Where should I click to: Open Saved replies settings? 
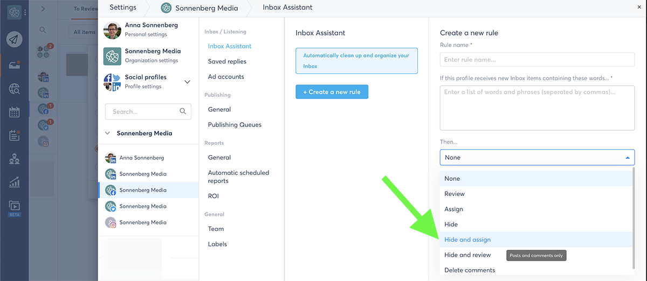[227, 61]
